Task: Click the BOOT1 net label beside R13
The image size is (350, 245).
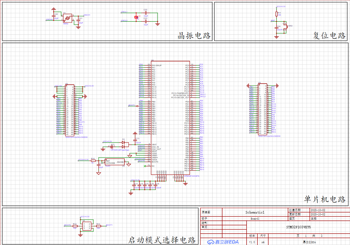Action: [109, 225]
